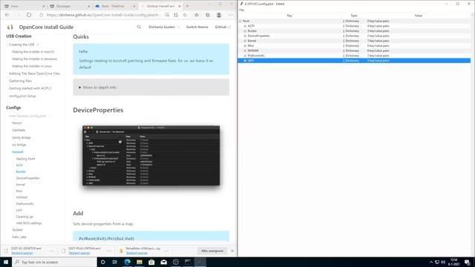The width and height of the screenshot is (475, 267).
Task: Expand the PlatformInfo node
Action: pyautogui.click(x=245, y=56)
